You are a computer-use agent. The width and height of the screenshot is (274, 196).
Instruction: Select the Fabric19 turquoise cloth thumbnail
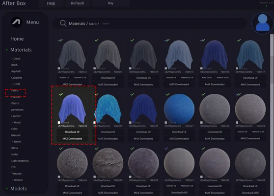108,109
